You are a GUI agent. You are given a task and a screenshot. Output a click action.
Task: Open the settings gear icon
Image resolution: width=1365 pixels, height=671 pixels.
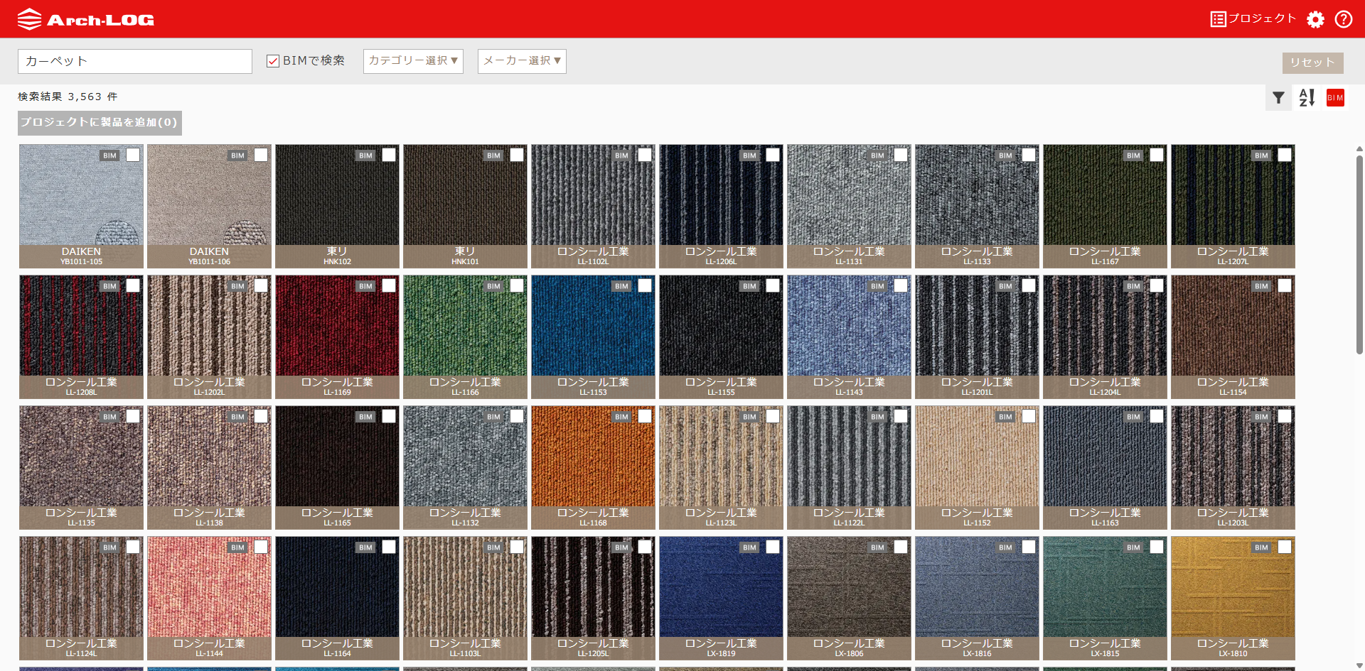[x=1315, y=19]
